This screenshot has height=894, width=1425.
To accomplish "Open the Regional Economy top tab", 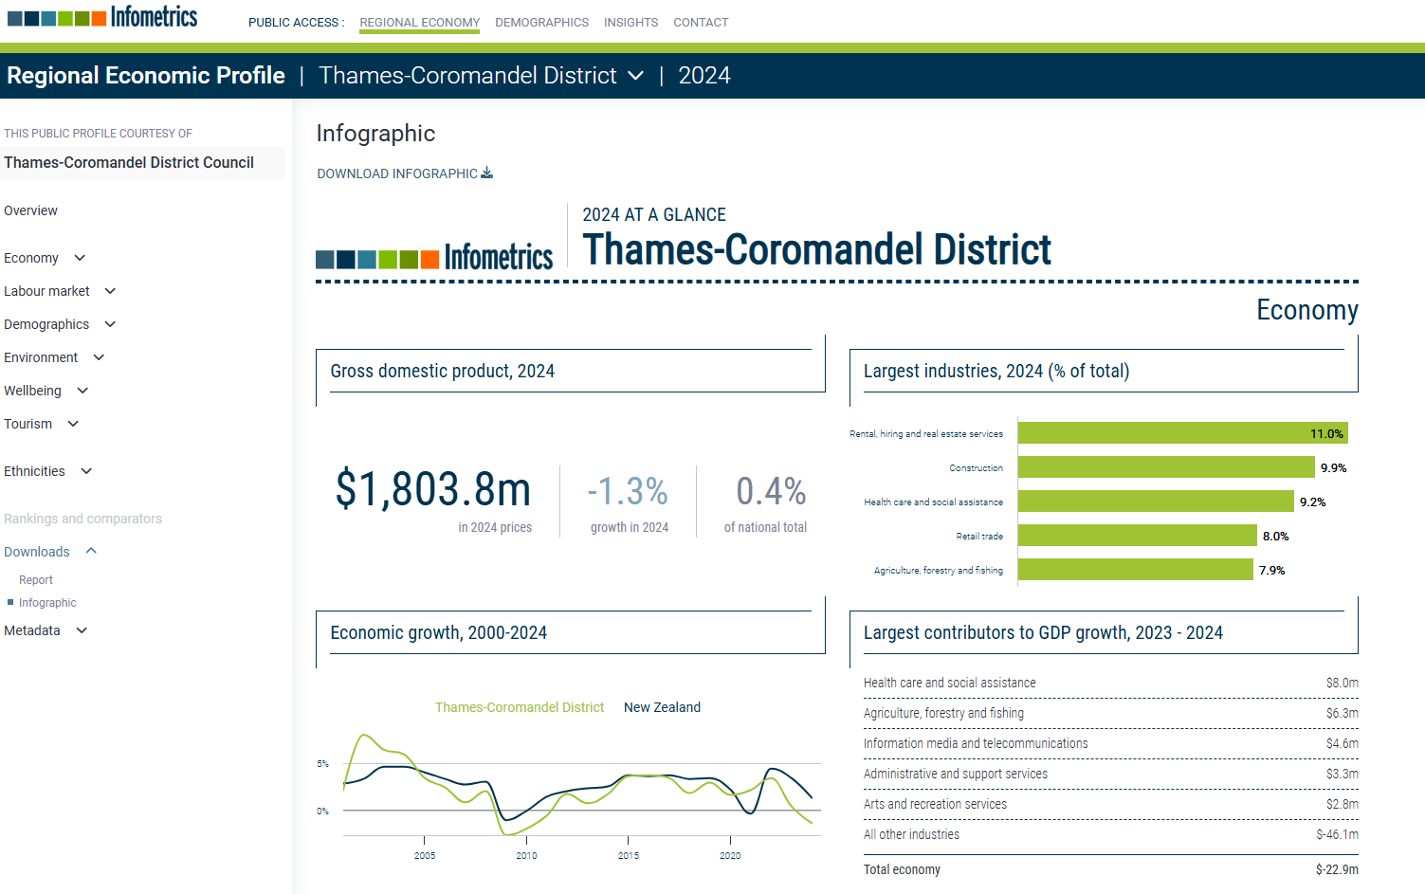I will (419, 23).
